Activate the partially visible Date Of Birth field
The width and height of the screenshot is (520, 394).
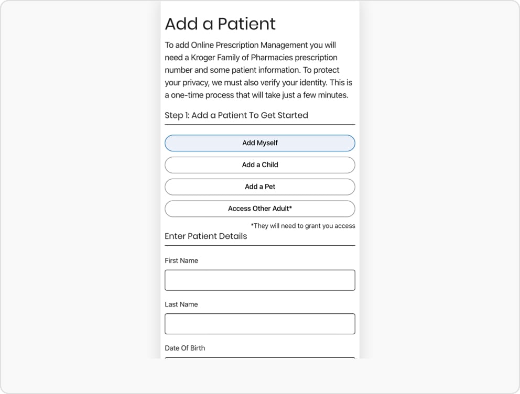pyautogui.click(x=259, y=358)
